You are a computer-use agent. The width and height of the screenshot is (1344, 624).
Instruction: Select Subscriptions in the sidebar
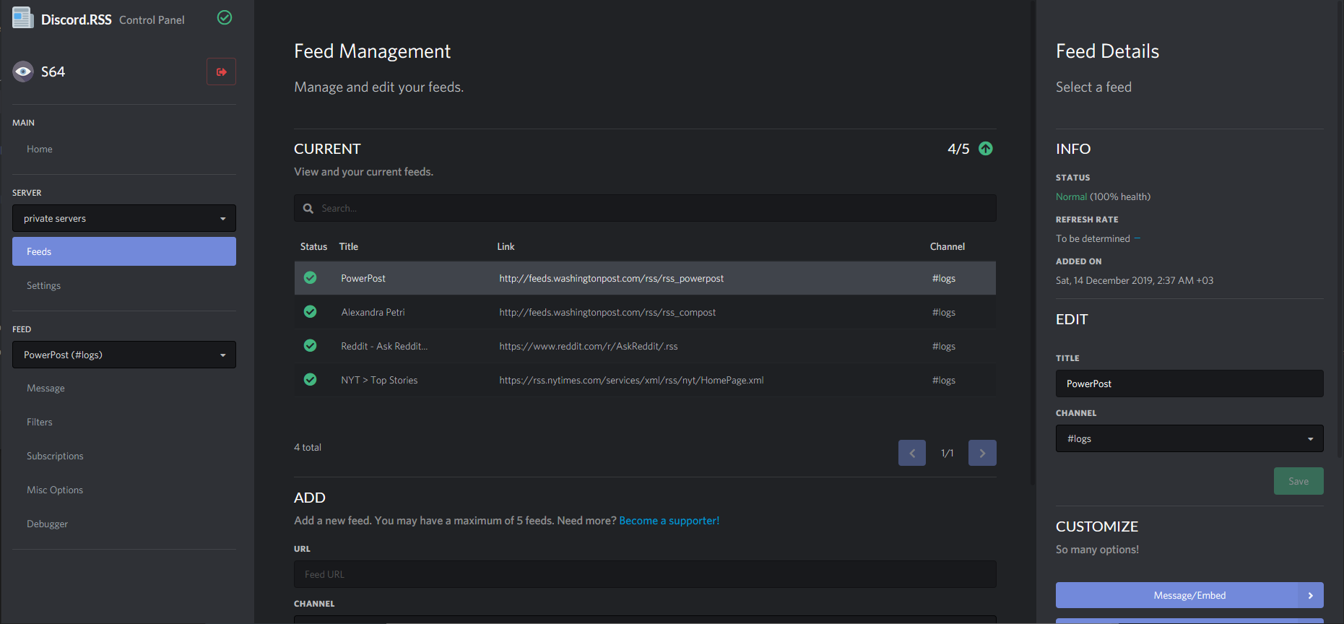coord(55,456)
